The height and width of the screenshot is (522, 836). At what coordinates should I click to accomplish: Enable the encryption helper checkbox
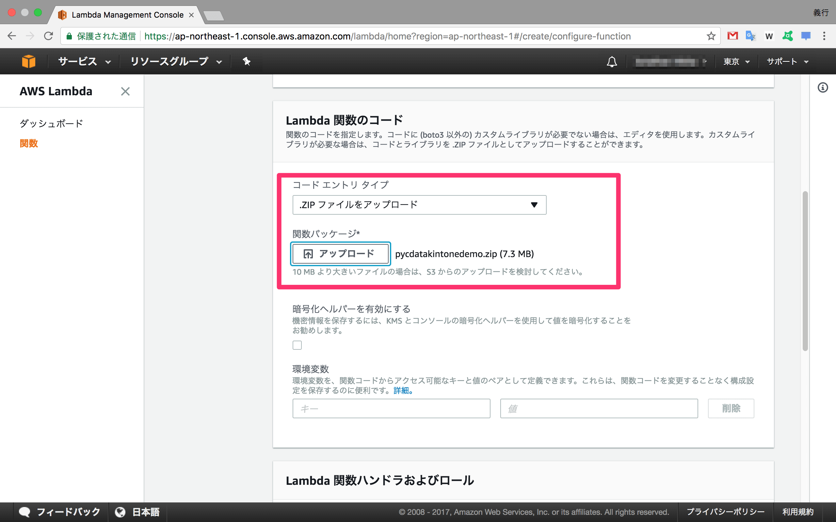(297, 345)
